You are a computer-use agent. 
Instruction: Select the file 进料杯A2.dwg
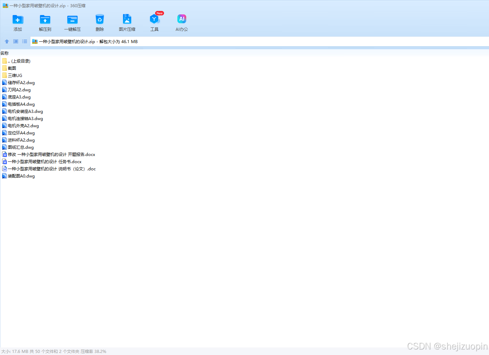[18, 140]
